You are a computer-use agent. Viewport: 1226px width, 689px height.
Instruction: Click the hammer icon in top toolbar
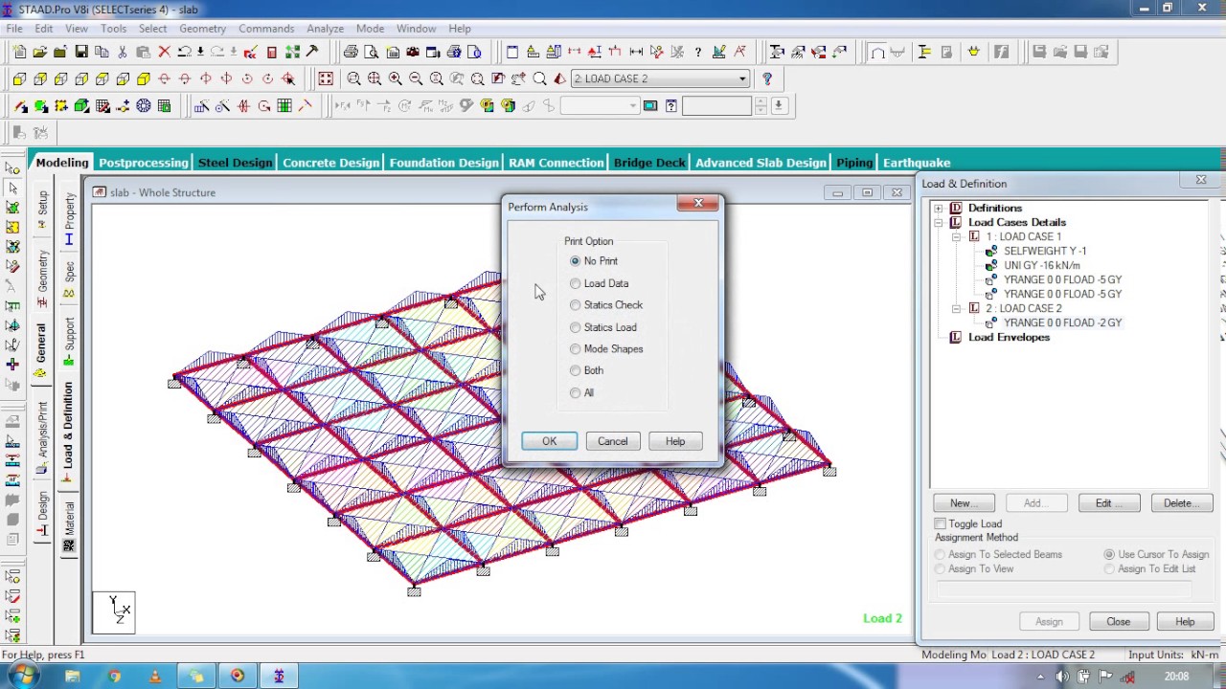tap(312, 52)
